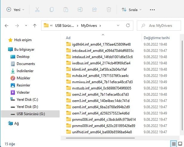Viewport: 184px width, 147px height.
Task: Open the Yeni (New) dropdown
Action: click(15, 10)
